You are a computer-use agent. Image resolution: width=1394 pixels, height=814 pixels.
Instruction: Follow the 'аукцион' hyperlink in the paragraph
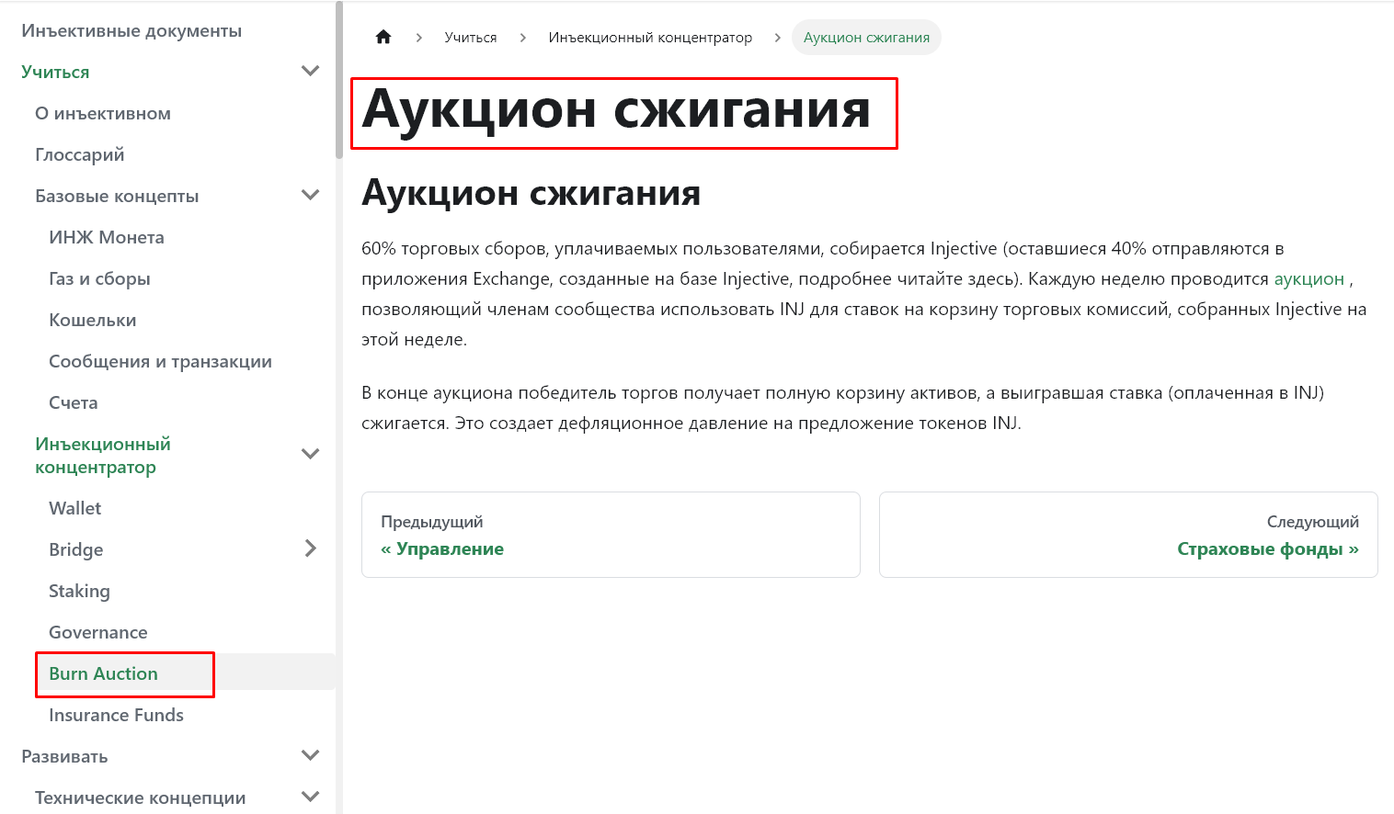click(x=1308, y=279)
